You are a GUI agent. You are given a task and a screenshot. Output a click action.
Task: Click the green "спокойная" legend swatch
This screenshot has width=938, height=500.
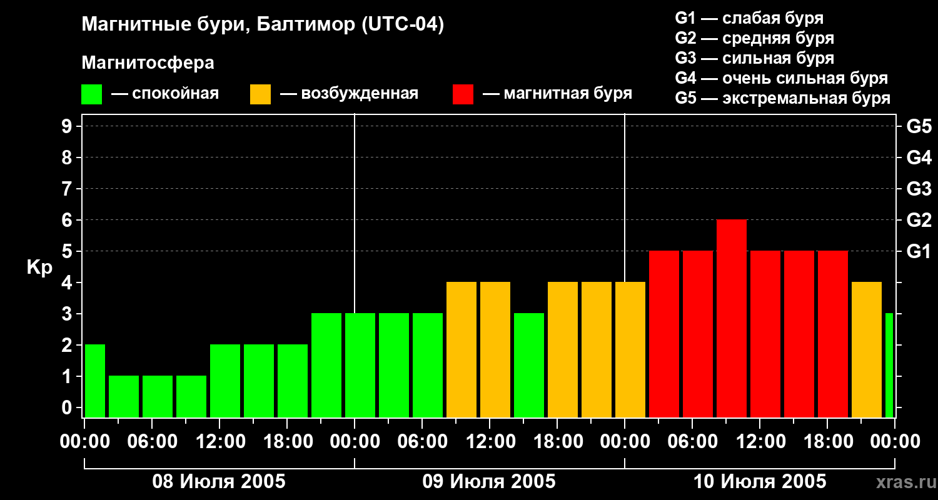click(92, 94)
